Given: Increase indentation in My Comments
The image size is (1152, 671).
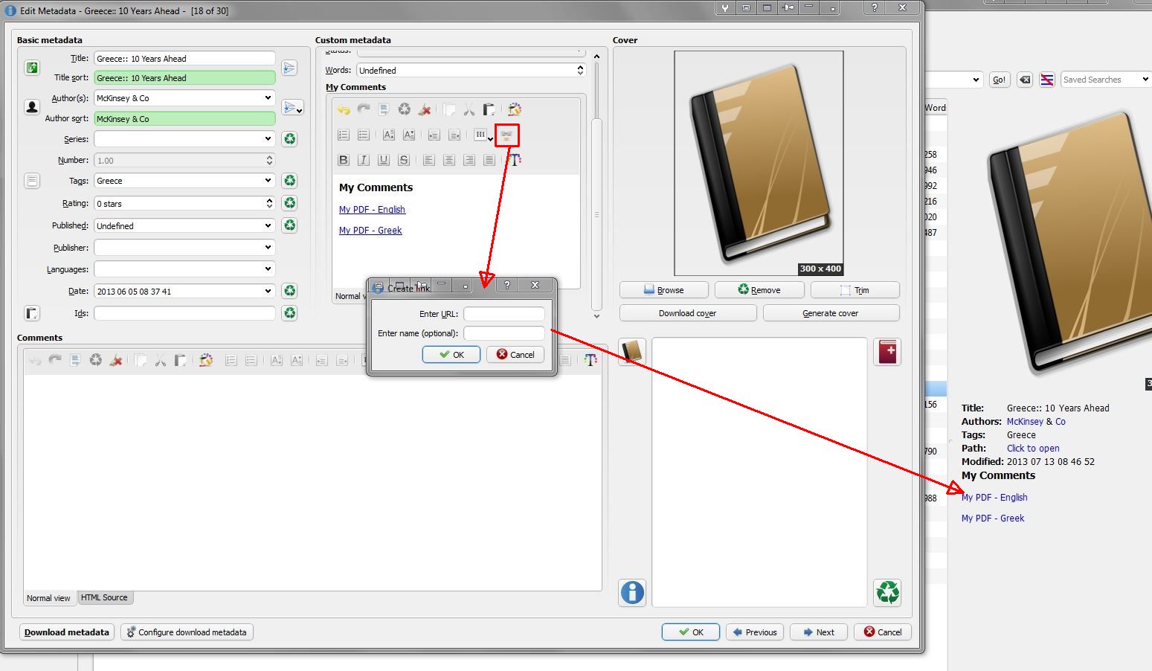Looking at the screenshot, I should coord(434,135).
